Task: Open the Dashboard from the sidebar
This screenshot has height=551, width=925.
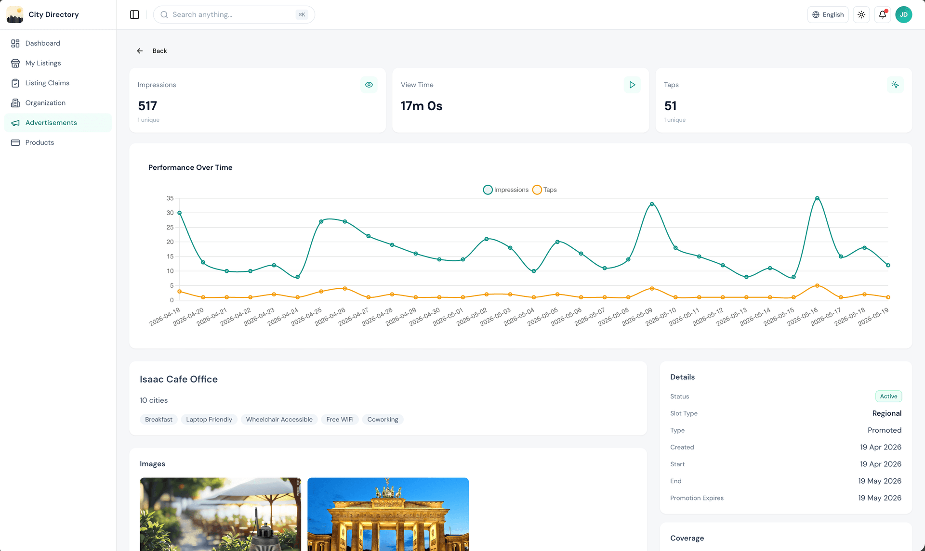Action: [42, 43]
